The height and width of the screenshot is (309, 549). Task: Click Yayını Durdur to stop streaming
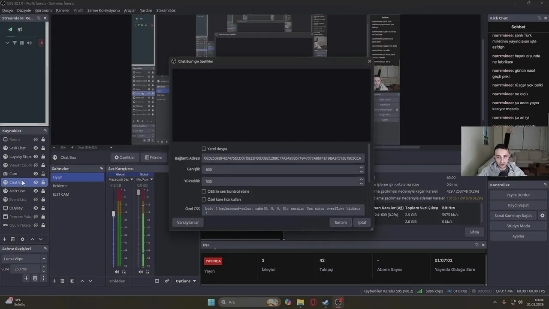coord(518,195)
